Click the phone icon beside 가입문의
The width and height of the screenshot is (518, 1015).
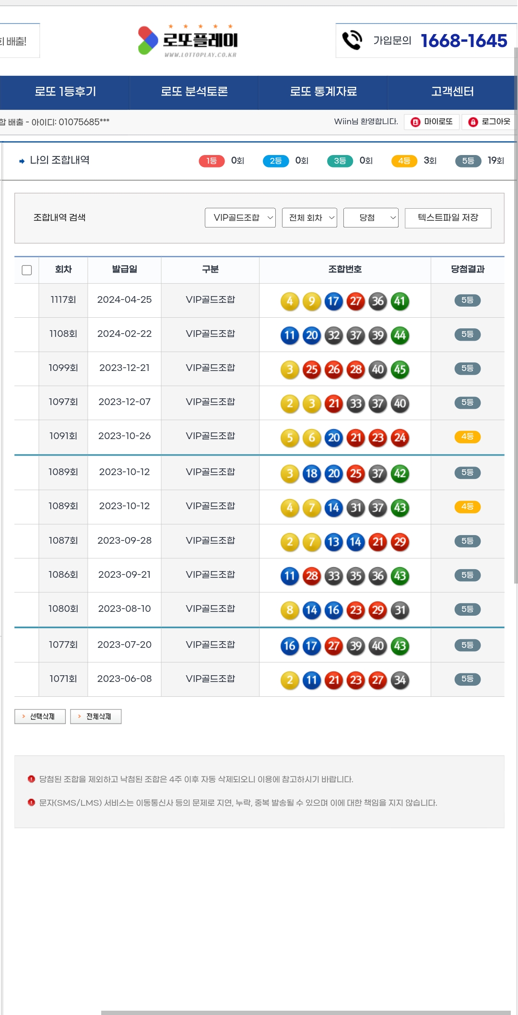[352, 40]
